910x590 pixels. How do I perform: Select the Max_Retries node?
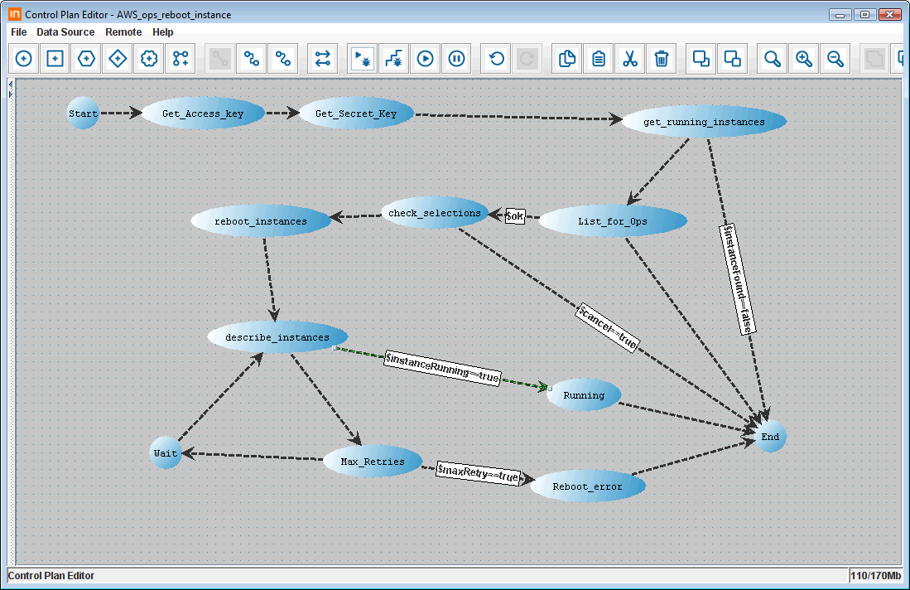373,462
